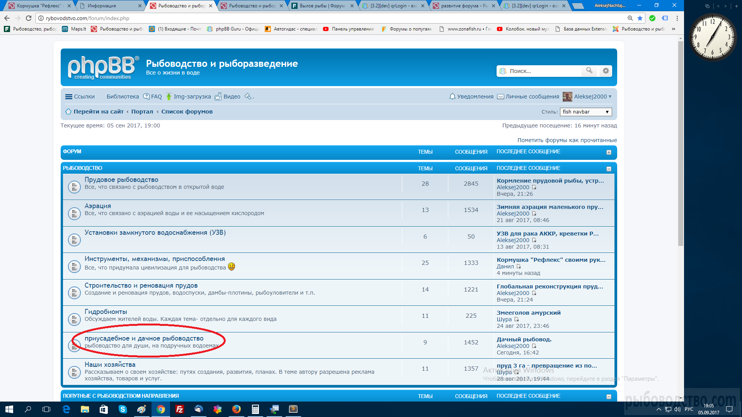
Task: Open the Ссылки quick links menu
Action: pos(80,97)
